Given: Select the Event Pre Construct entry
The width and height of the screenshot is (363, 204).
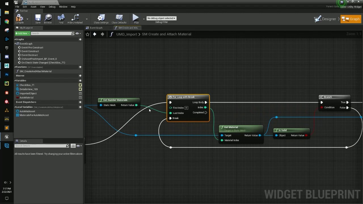Looking at the screenshot, I should pyautogui.click(x=32, y=48).
